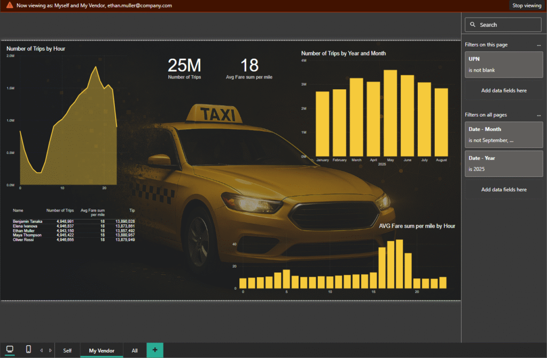Expand the Date - Year filter card
This screenshot has height=358, width=547.
click(x=504, y=163)
